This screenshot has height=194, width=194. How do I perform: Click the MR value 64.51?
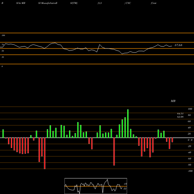click(180, 114)
